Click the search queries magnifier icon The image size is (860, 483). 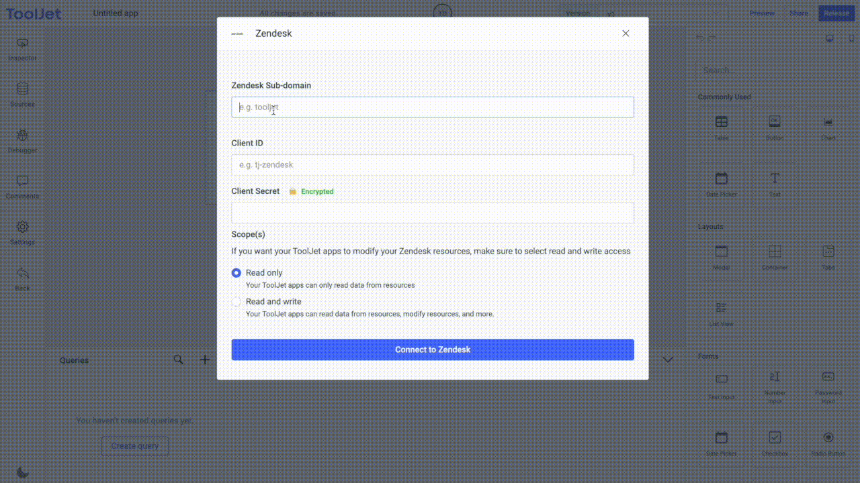(x=178, y=360)
